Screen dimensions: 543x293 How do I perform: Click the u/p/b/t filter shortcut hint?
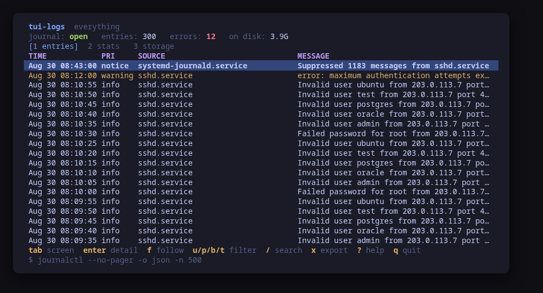224,251
